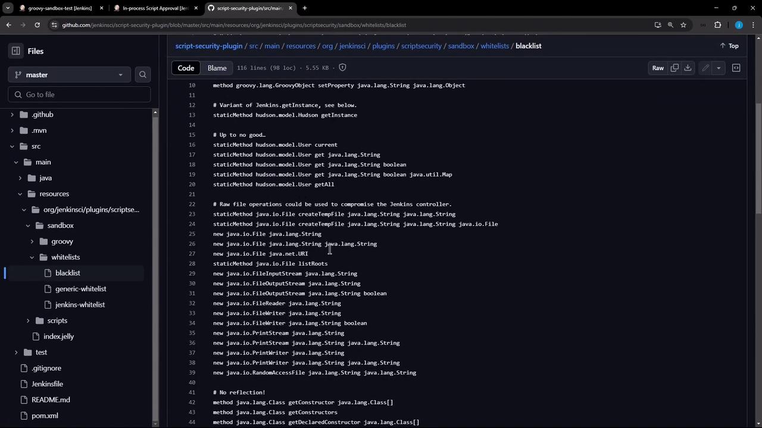Switch to Code view
Image resolution: width=762 pixels, height=428 pixels.
[186, 68]
